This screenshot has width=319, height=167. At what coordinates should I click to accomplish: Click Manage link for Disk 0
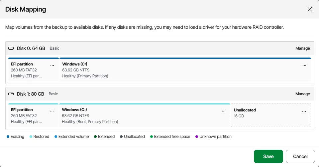302,48
